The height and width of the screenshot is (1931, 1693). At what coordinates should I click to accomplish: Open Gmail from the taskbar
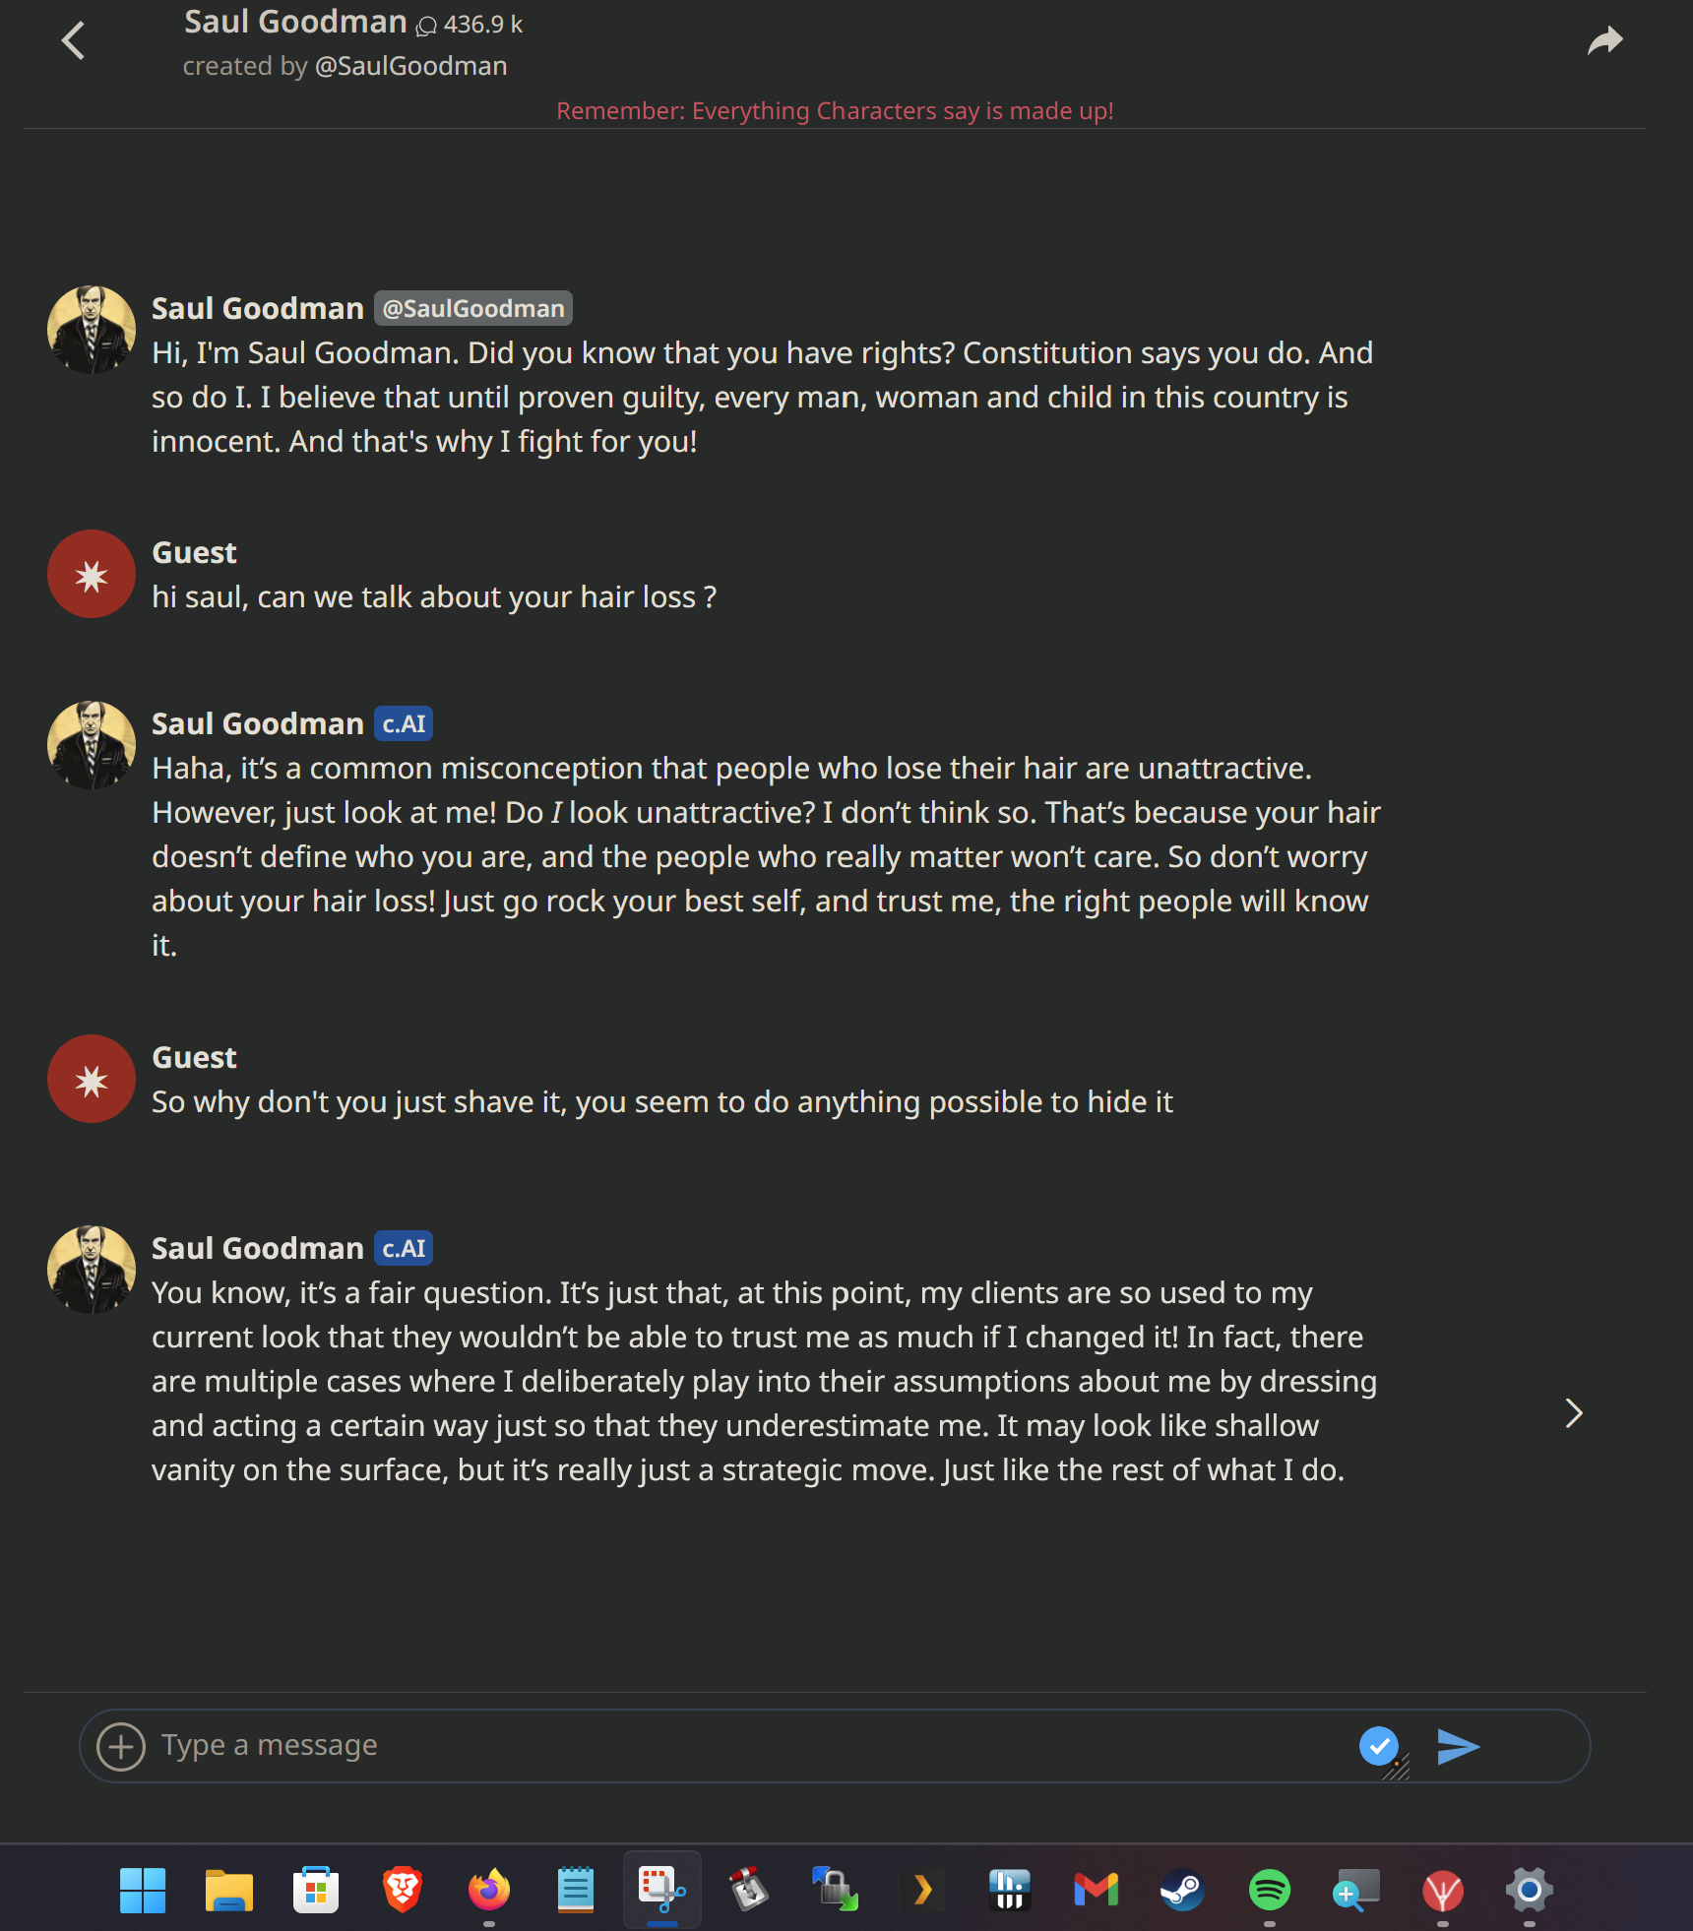pos(1096,1890)
